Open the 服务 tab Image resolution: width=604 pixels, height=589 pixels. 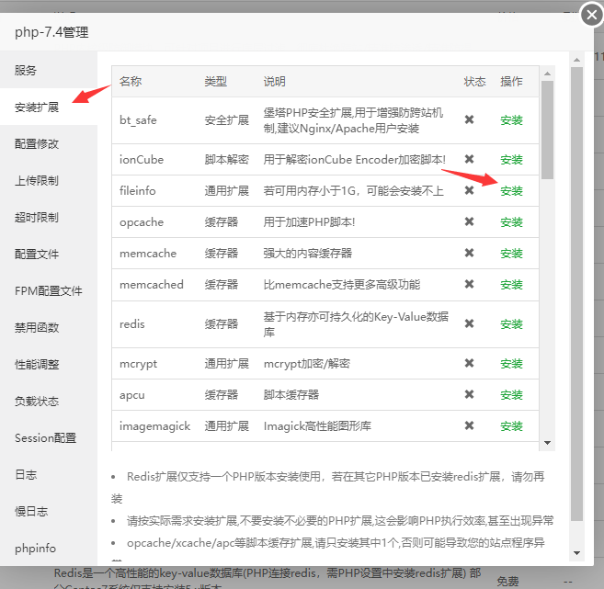49,70
